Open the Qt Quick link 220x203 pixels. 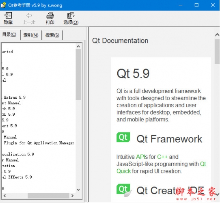coord(161,168)
